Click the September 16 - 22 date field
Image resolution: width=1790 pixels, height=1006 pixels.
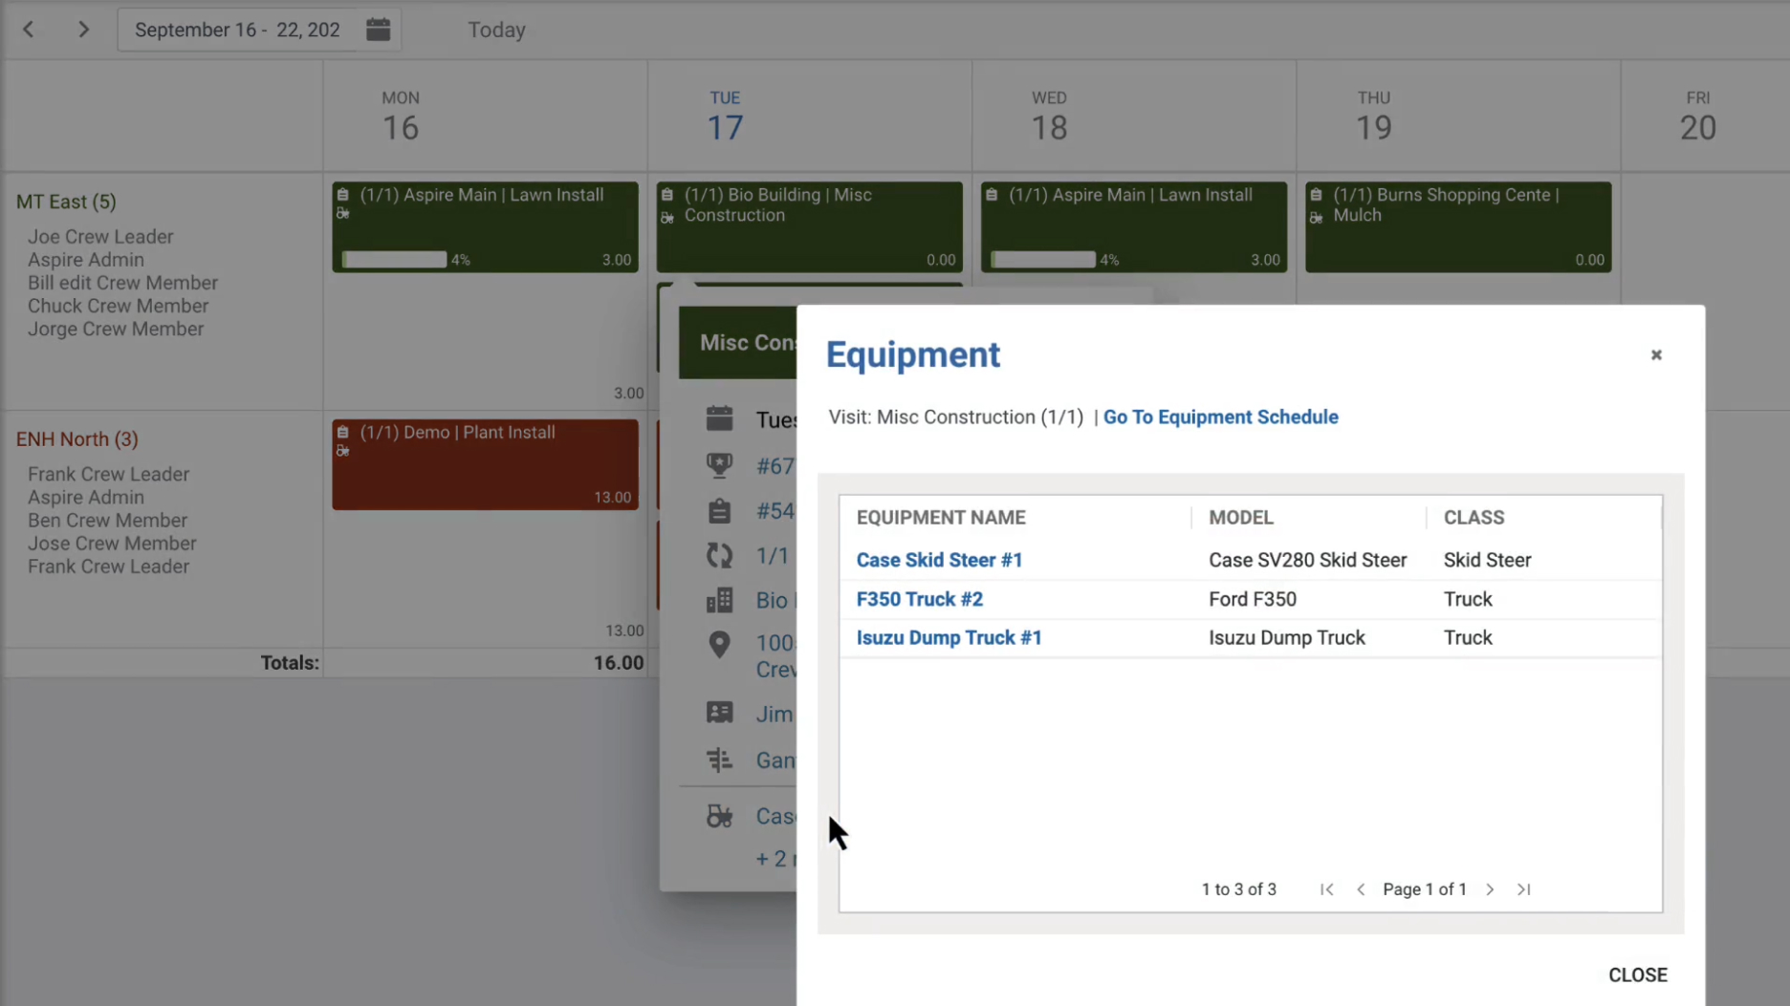click(237, 30)
